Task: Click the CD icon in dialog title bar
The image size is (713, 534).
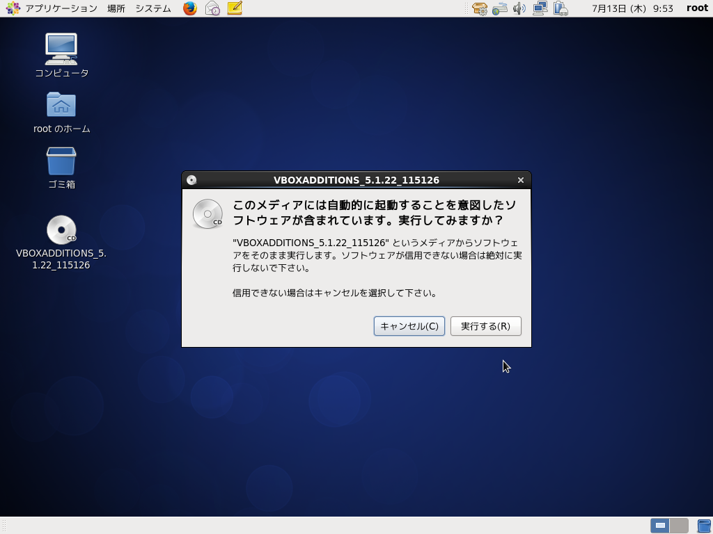Action: click(x=191, y=180)
